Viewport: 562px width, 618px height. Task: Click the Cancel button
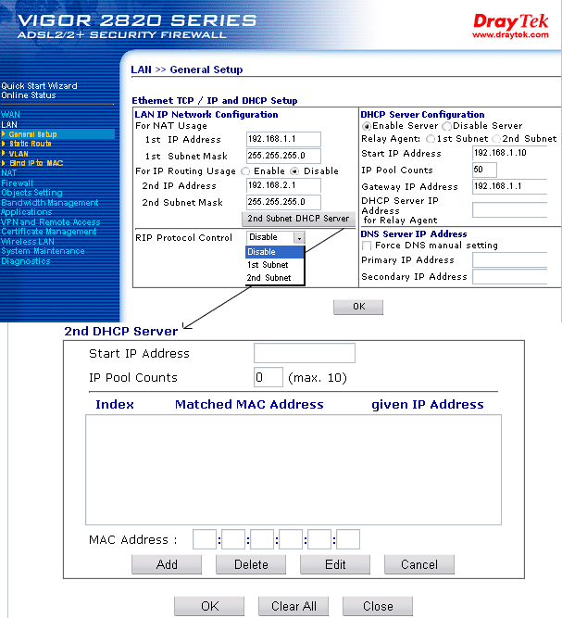point(419,565)
